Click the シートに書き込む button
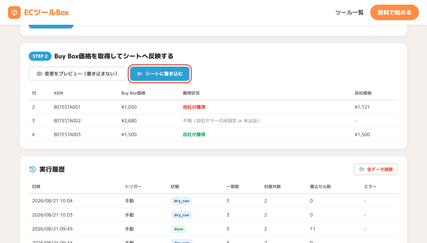 point(160,74)
